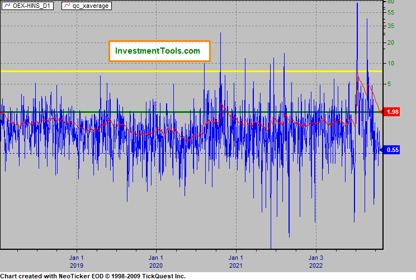Click the 35 label on the price axis

tap(391, 26)
